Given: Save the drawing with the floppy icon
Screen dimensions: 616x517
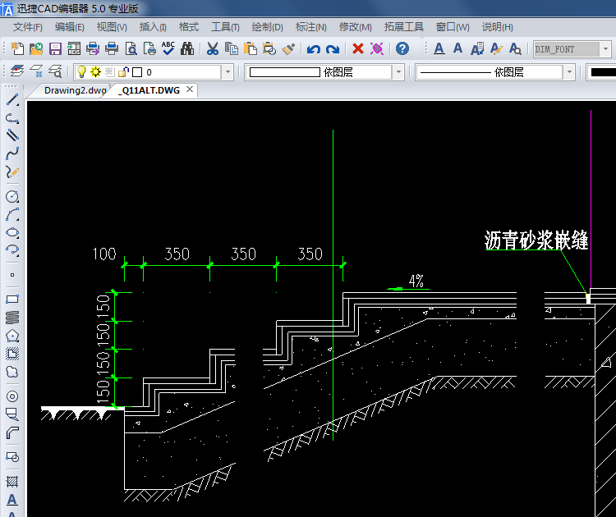Looking at the screenshot, I should (55, 48).
